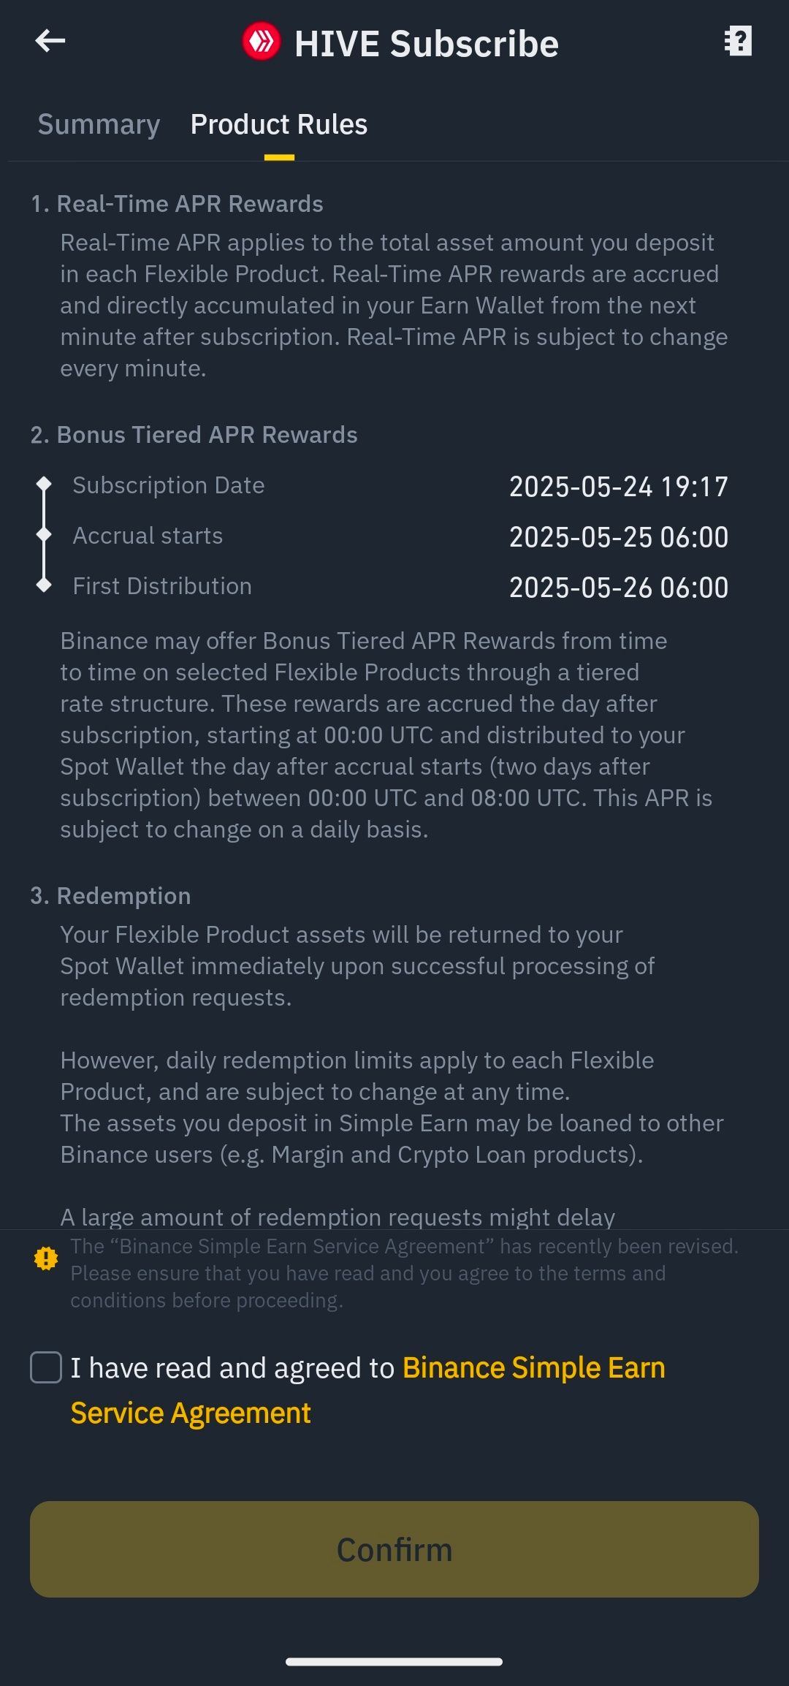Select the Product Rules tab
Image resolution: width=789 pixels, height=1686 pixels.
click(x=279, y=124)
